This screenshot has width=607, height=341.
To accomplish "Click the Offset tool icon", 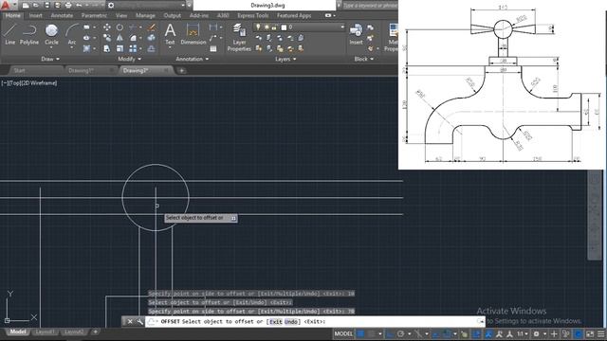I will click(152, 48).
